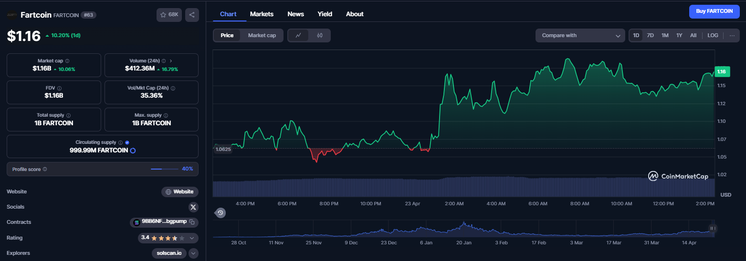
Task: Click the 9BB6NF...bgpump contract pill
Action: pos(164,222)
